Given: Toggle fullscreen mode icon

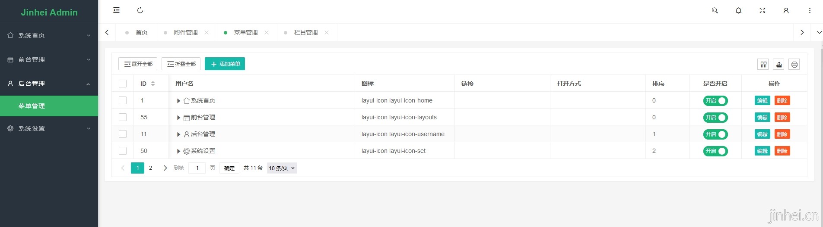Looking at the screenshot, I should (762, 10).
